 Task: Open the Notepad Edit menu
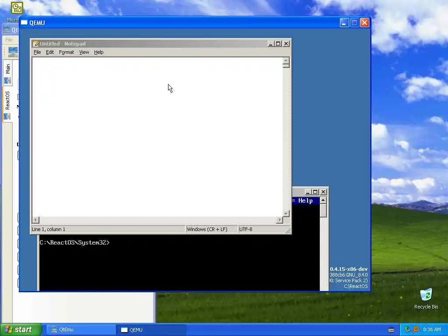click(50, 52)
